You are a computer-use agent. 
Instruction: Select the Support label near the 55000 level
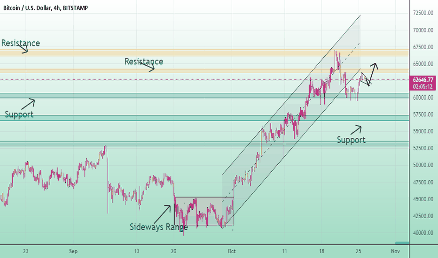[x=351, y=140]
